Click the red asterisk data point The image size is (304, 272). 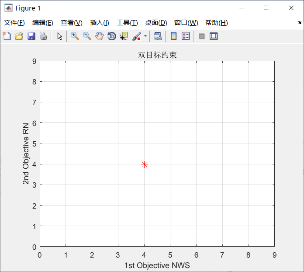[144, 164]
